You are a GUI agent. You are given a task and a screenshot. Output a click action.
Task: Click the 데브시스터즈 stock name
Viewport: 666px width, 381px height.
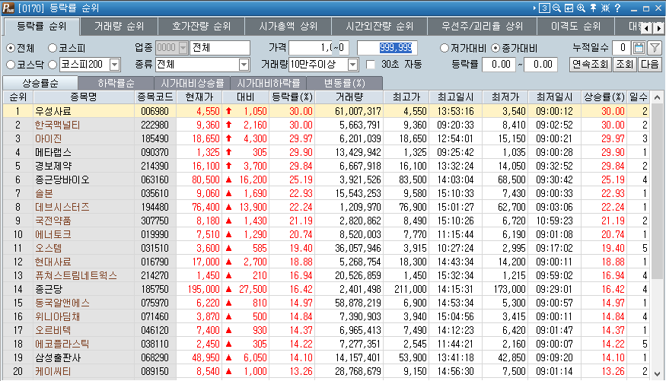click(x=62, y=207)
